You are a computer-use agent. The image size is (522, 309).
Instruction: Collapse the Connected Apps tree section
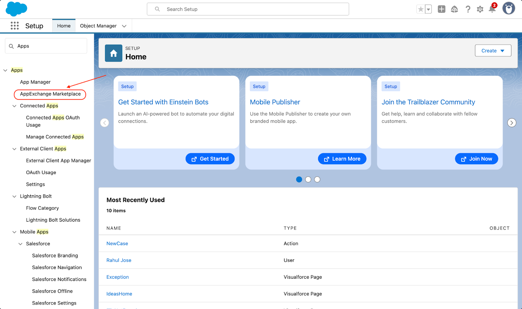tap(14, 106)
